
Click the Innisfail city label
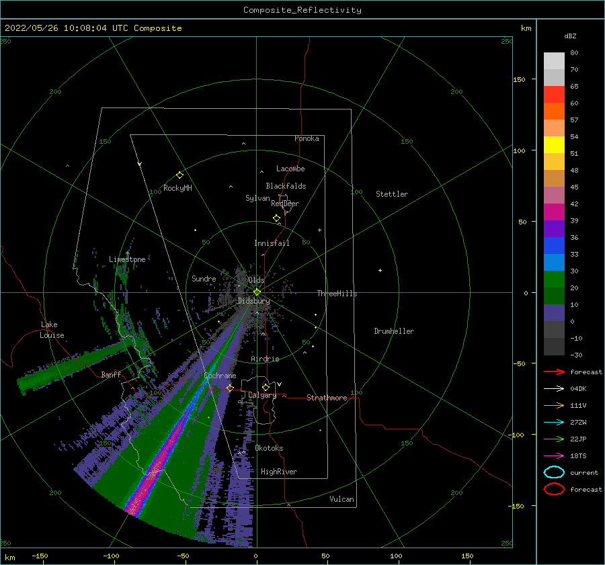pos(272,243)
